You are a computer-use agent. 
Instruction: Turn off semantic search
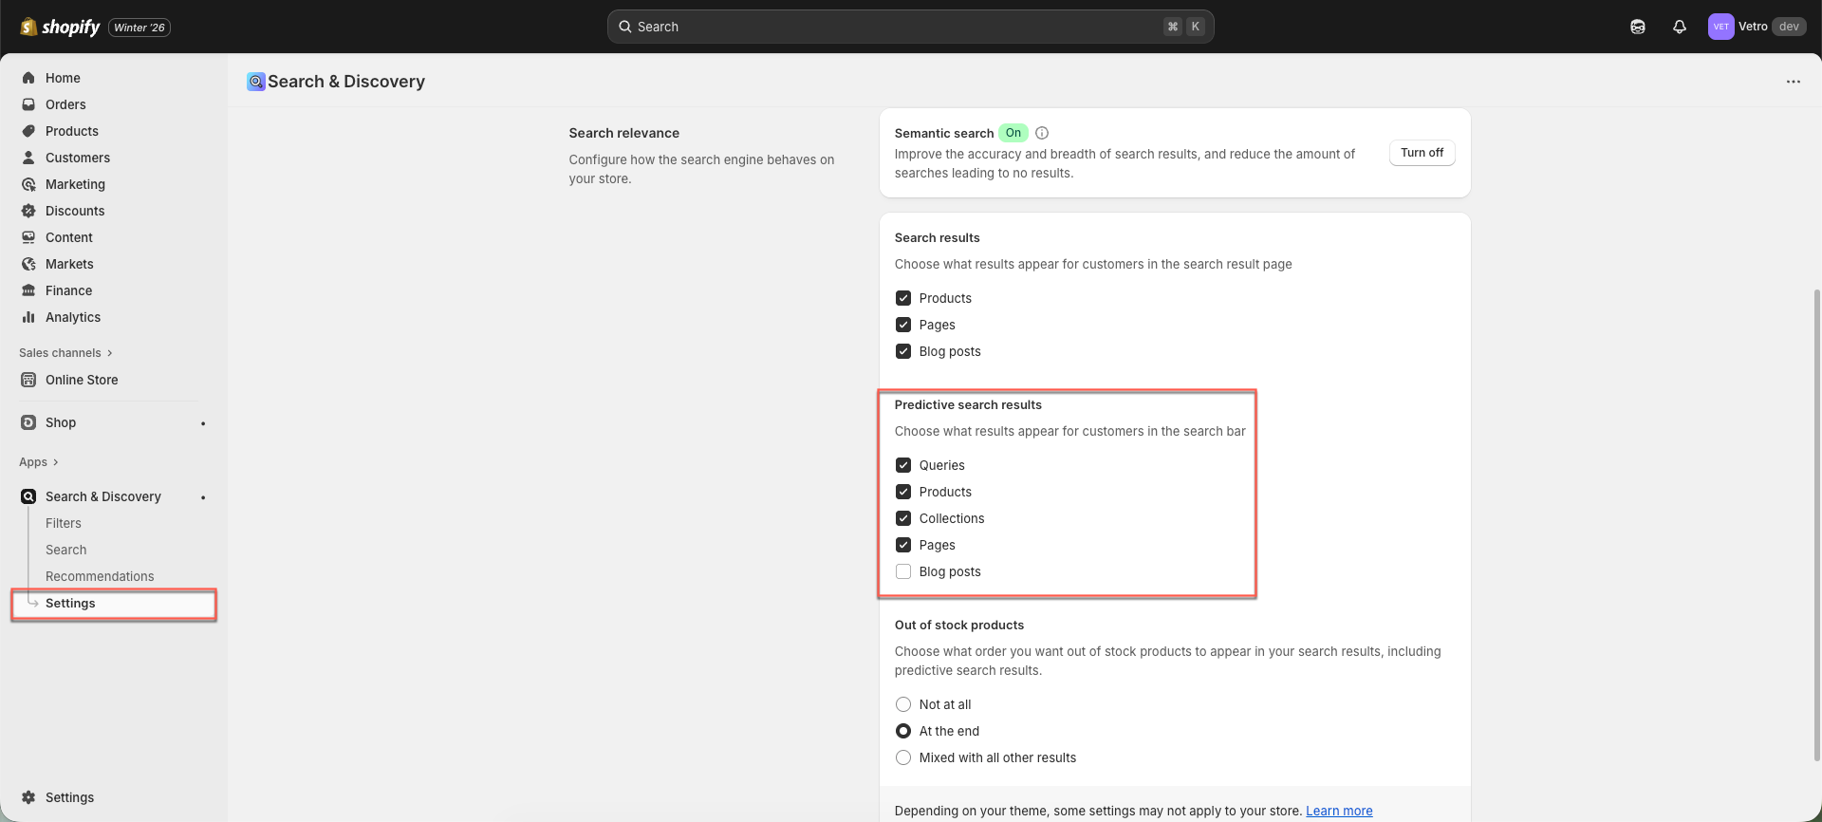tap(1421, 153)
